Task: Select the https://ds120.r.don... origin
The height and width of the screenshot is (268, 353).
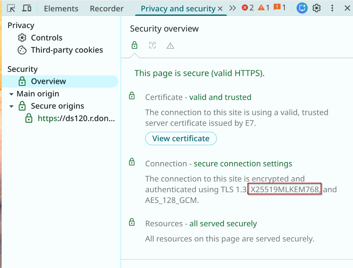Action: [x=76, y=118]
